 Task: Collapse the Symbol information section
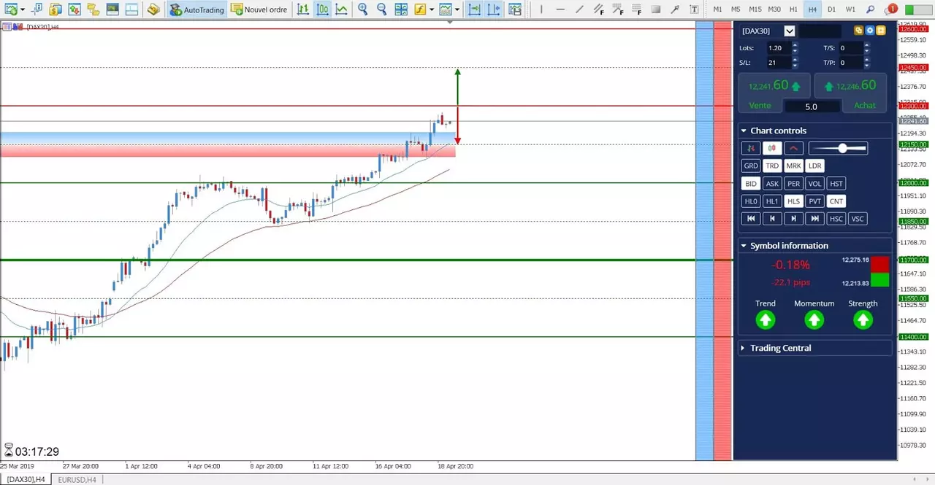[x=744, y=246]
